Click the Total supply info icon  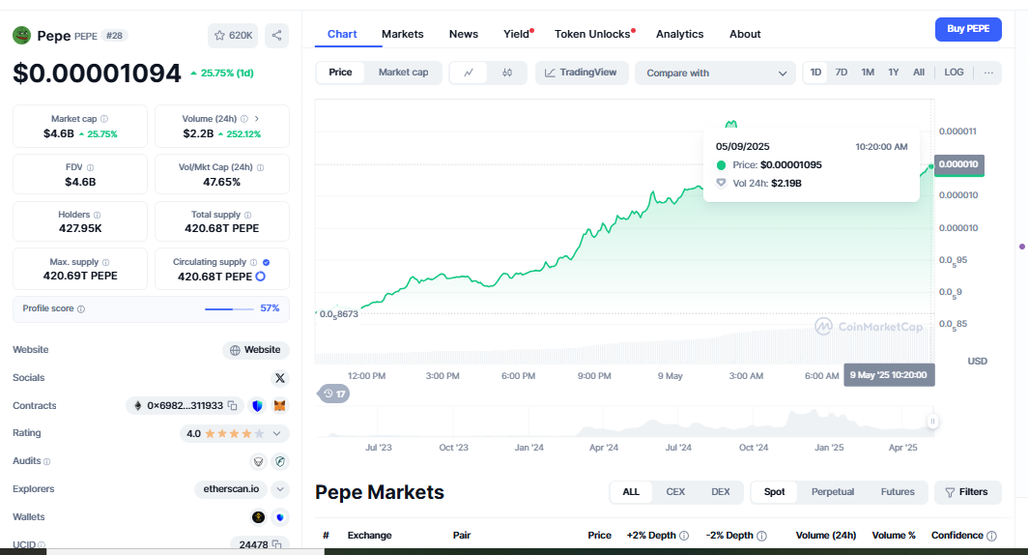point(247,215)
